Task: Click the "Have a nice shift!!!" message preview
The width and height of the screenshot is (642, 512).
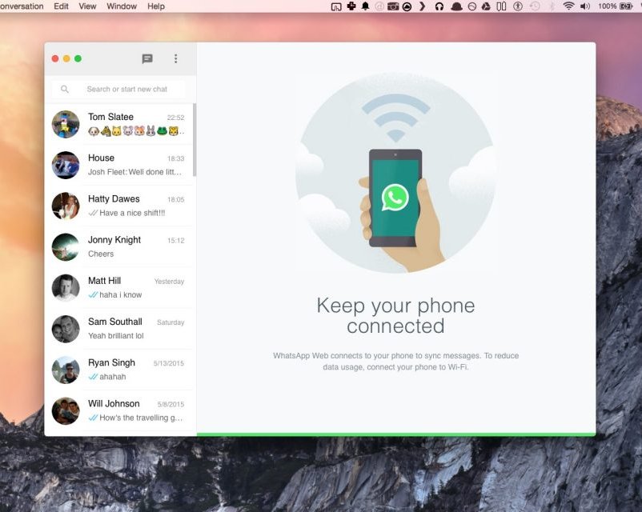Action: [132, 213]
